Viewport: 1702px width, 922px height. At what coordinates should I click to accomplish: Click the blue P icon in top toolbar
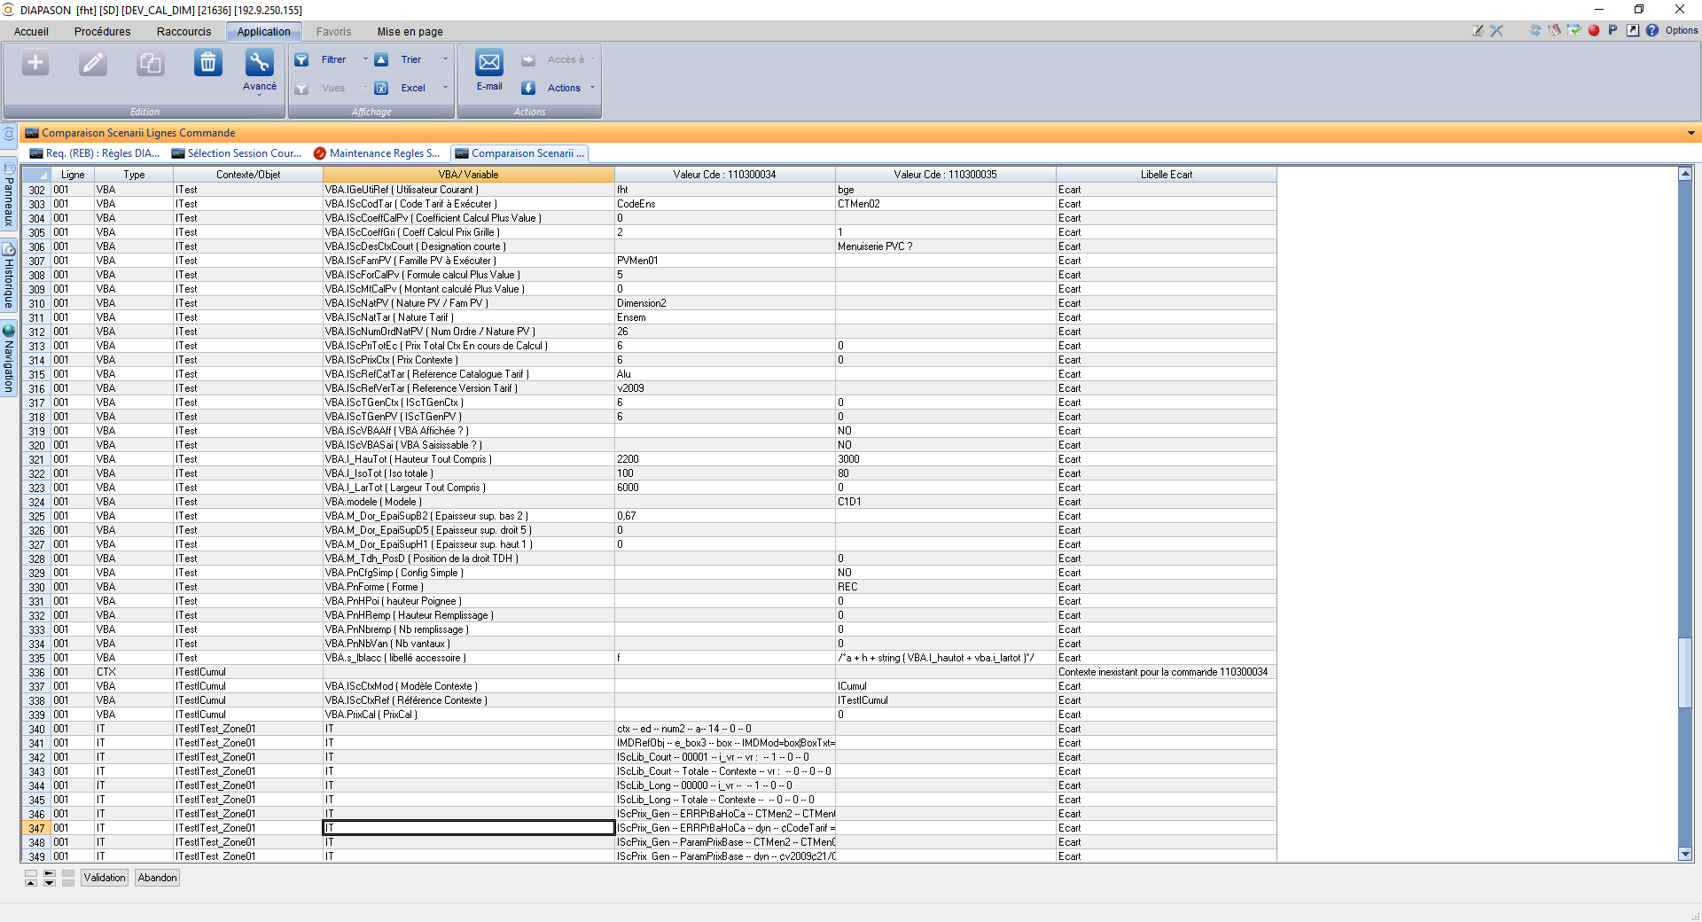(x=1612, y=30)
